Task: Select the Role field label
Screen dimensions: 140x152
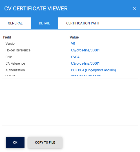Action: [9, 57]
